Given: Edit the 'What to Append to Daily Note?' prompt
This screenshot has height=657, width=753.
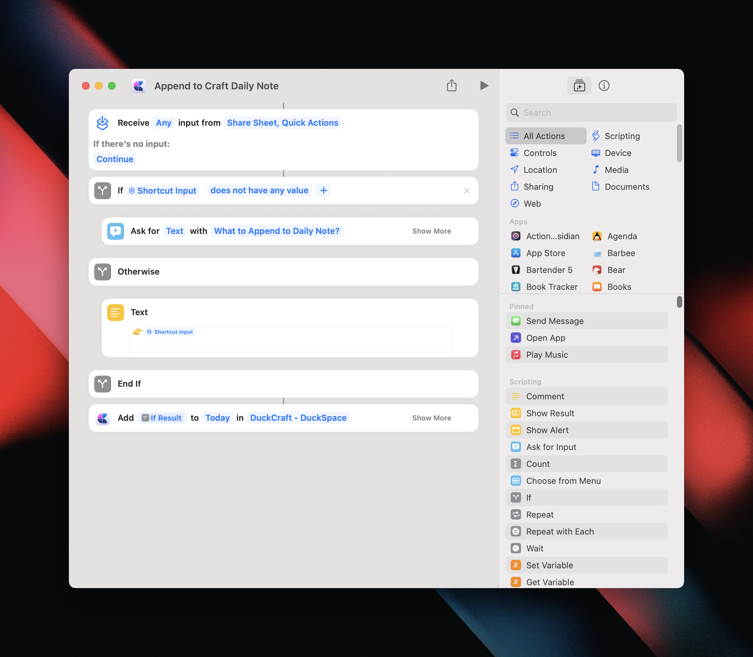Looking at the screenshot, I should tap(277, 231).
